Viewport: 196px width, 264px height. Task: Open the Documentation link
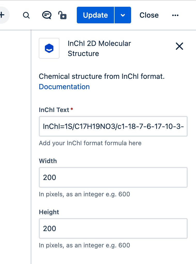(x=64, y=87)
